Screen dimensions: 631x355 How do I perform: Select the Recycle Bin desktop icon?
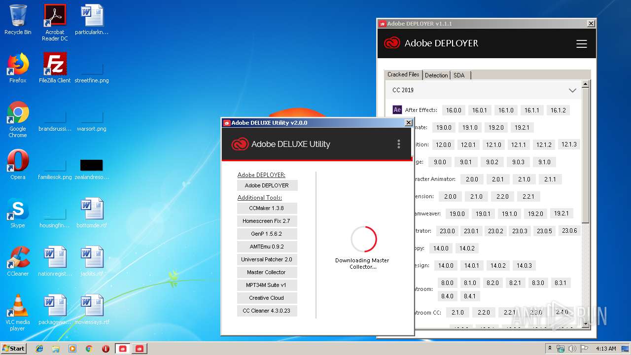18,20
